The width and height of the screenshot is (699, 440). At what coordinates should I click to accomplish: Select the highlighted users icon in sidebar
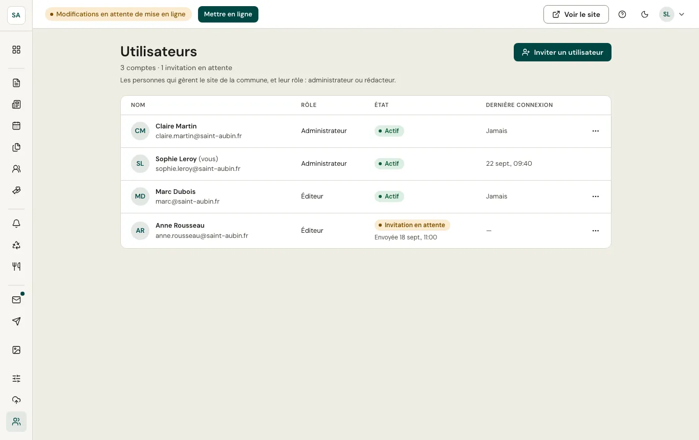click(16, 422)
